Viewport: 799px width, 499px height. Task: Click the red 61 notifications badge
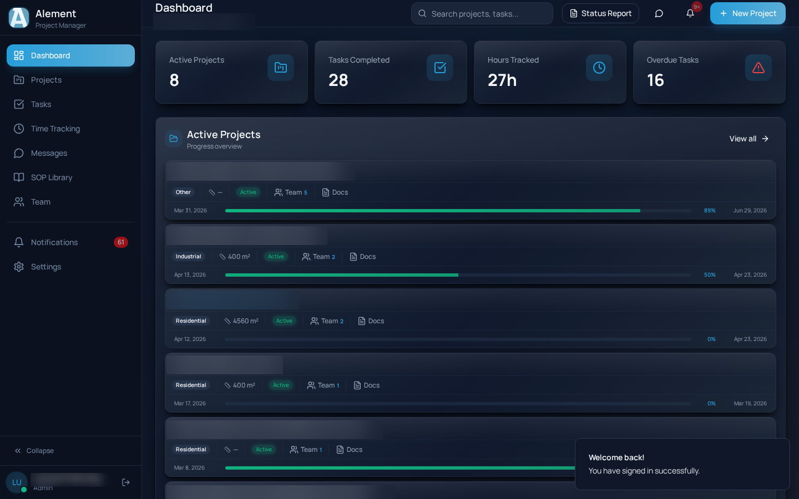121,242
